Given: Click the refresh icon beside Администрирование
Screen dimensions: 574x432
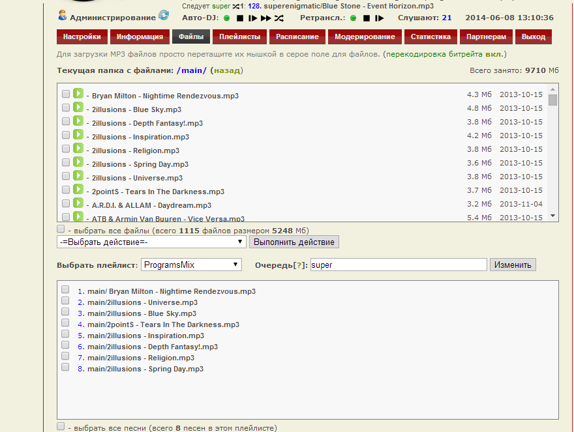Looking at the screenshot, I should coord(164,15).
